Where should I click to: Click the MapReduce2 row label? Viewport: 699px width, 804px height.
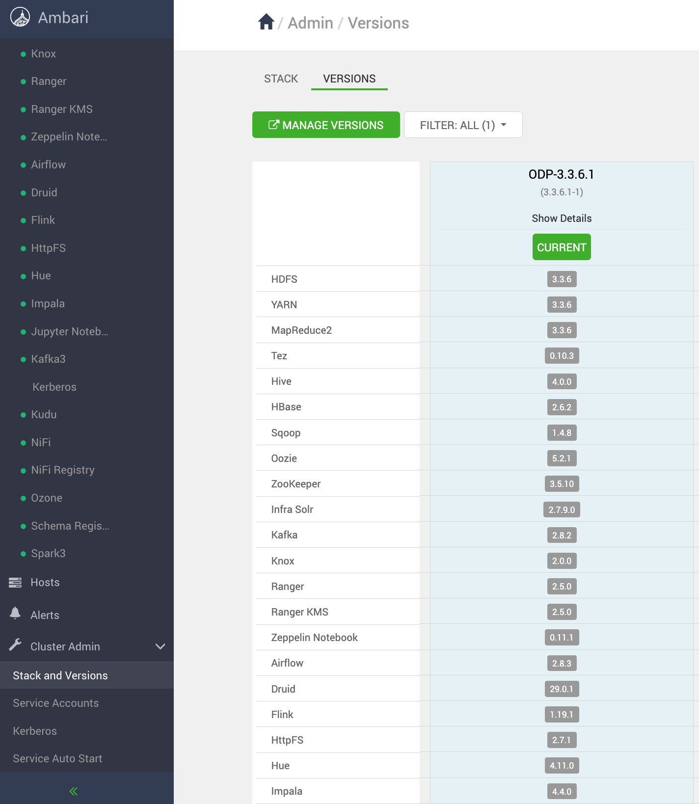[301, 330]
